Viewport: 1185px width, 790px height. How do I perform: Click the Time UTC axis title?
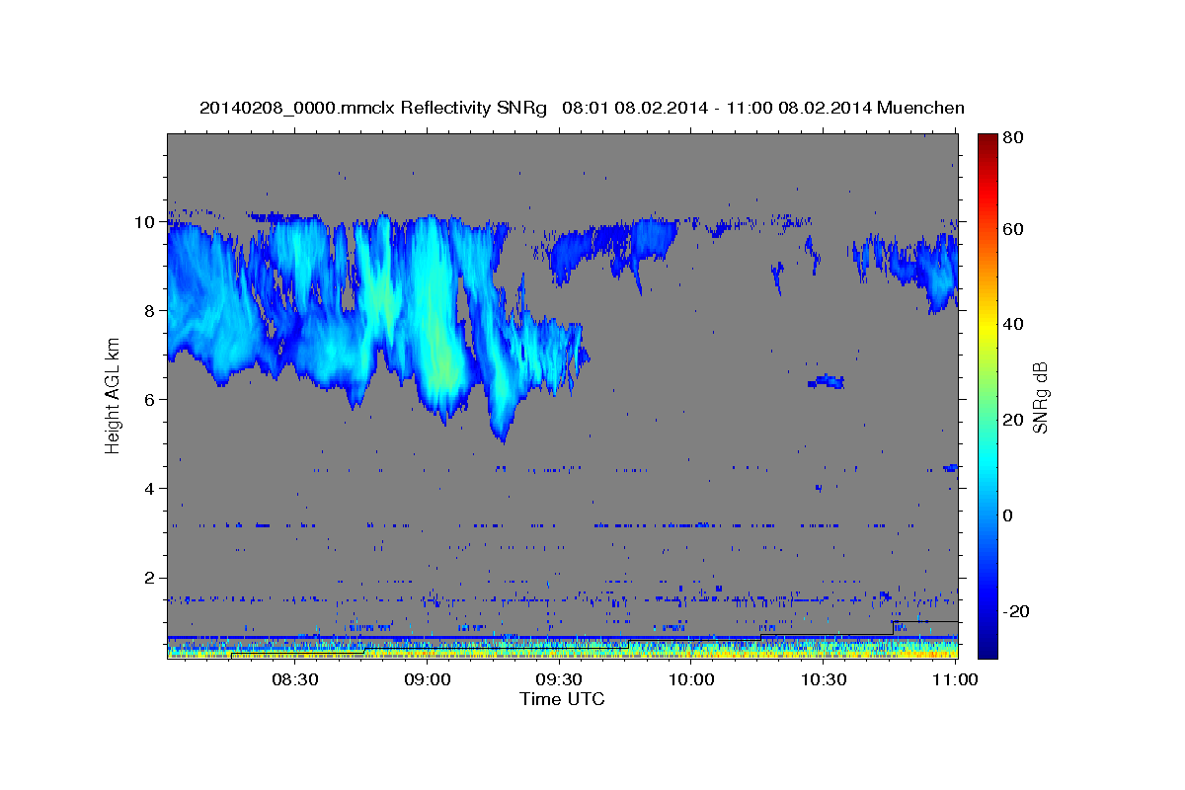(562, 699)
